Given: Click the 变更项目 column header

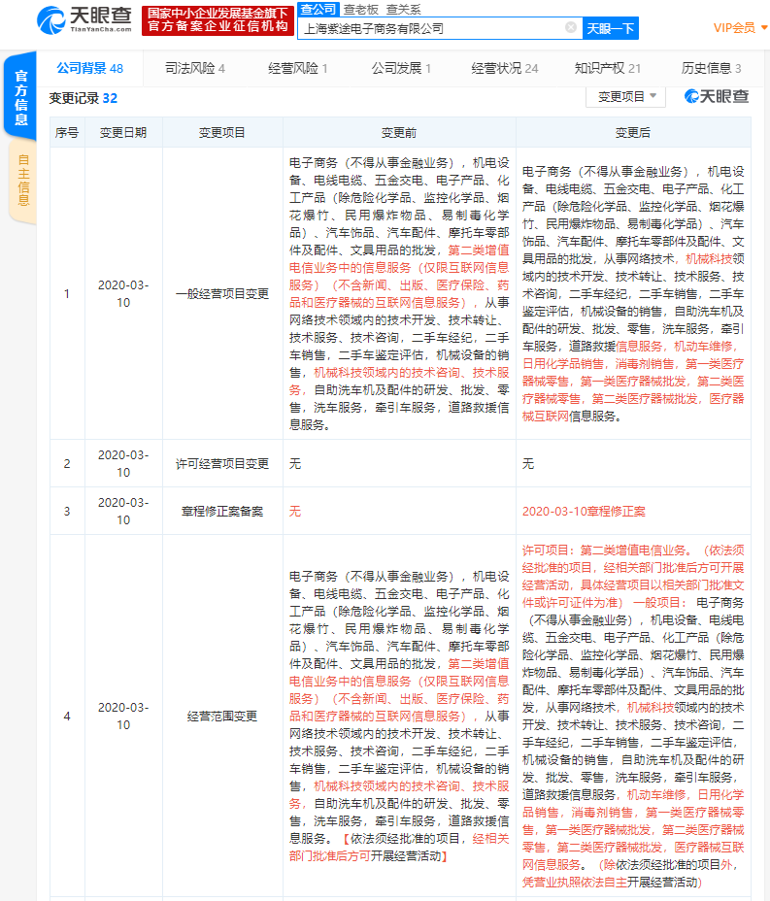Looking at the screenshot, I should [221, 133].
